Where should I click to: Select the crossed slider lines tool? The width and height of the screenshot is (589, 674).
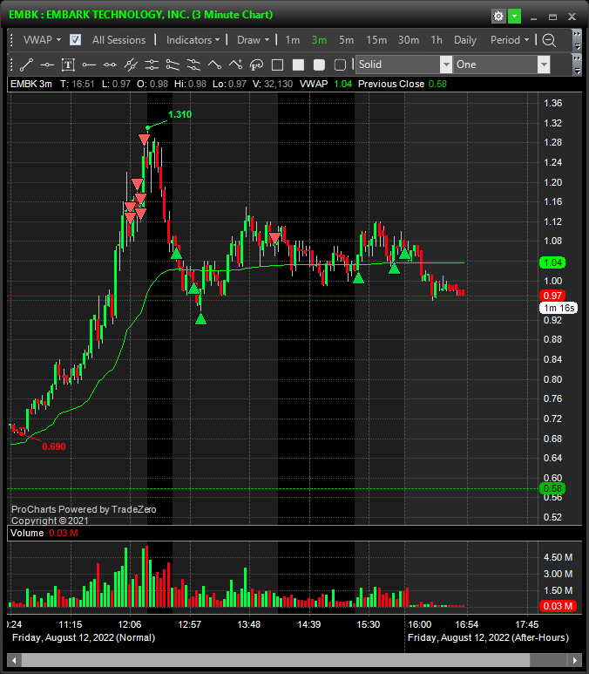[193, 65]
